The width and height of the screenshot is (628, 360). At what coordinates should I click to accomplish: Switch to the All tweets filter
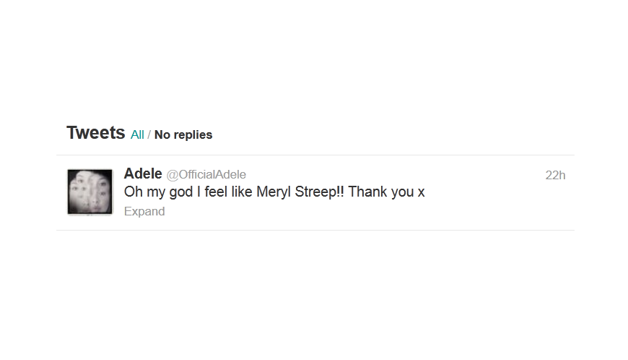click(x=137, y=134)
